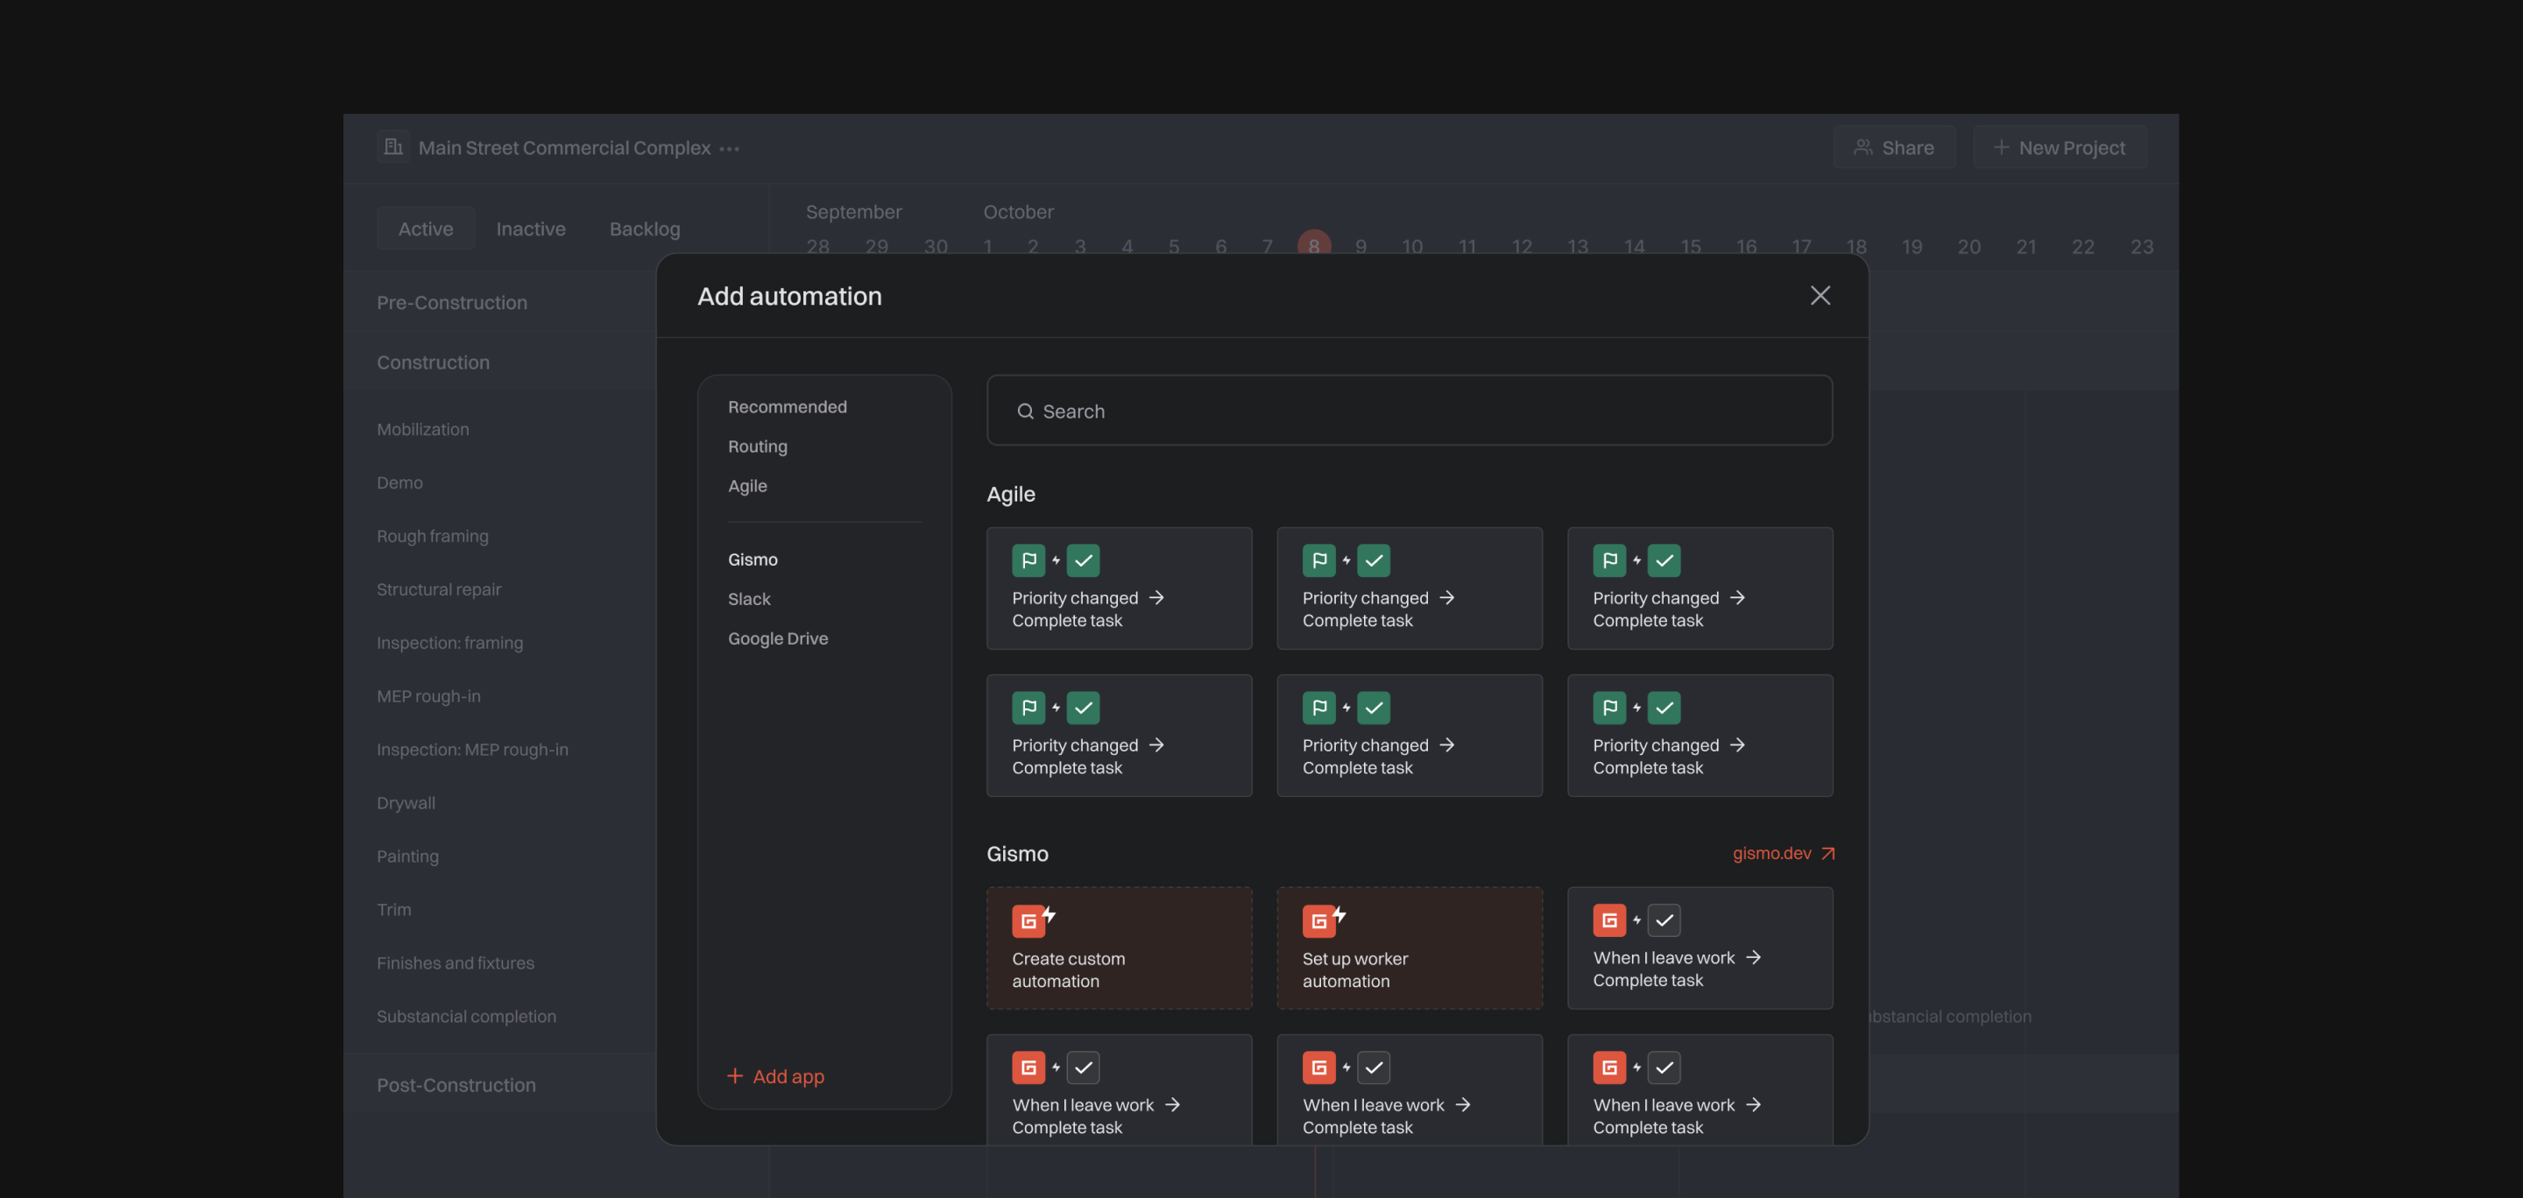Click the magnifier icon in the Search field
Viewport: 2523px width, 1198px height.
click(1026, 412)
